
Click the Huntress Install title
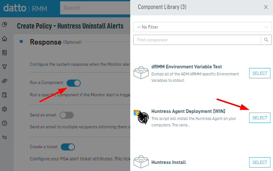click(168, 162)
